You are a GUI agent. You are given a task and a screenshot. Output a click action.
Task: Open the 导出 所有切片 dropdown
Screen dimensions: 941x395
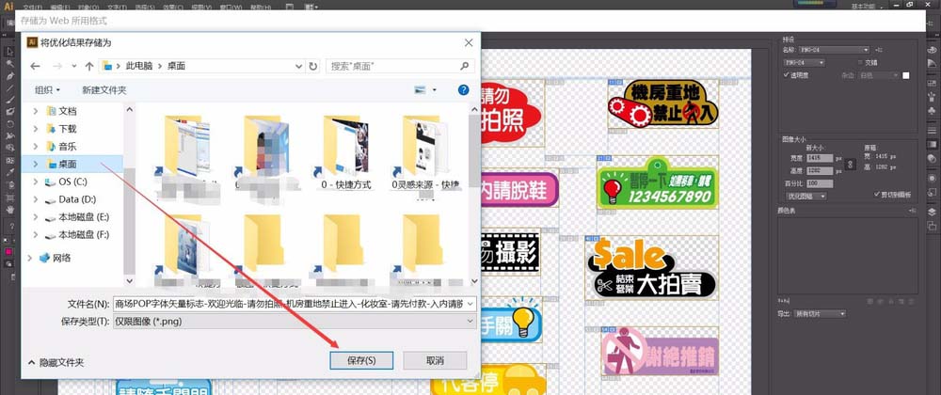819,313
